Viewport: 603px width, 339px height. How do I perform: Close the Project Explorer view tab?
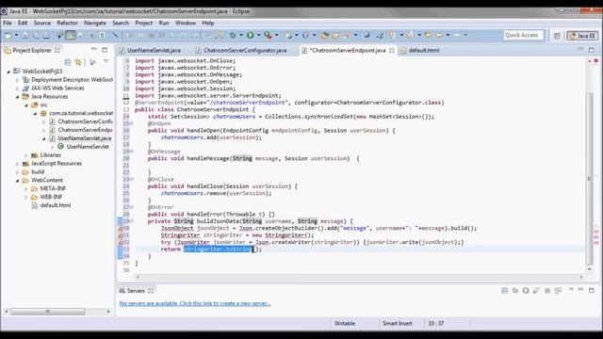(57, 50)
